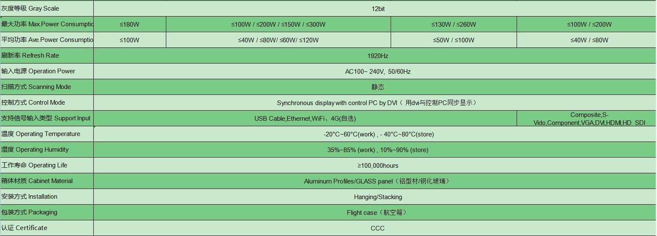Screen dimensions: 657x236
Task: Select the AC100~240V, 50/60Hz cell
Action: (377, 72)
